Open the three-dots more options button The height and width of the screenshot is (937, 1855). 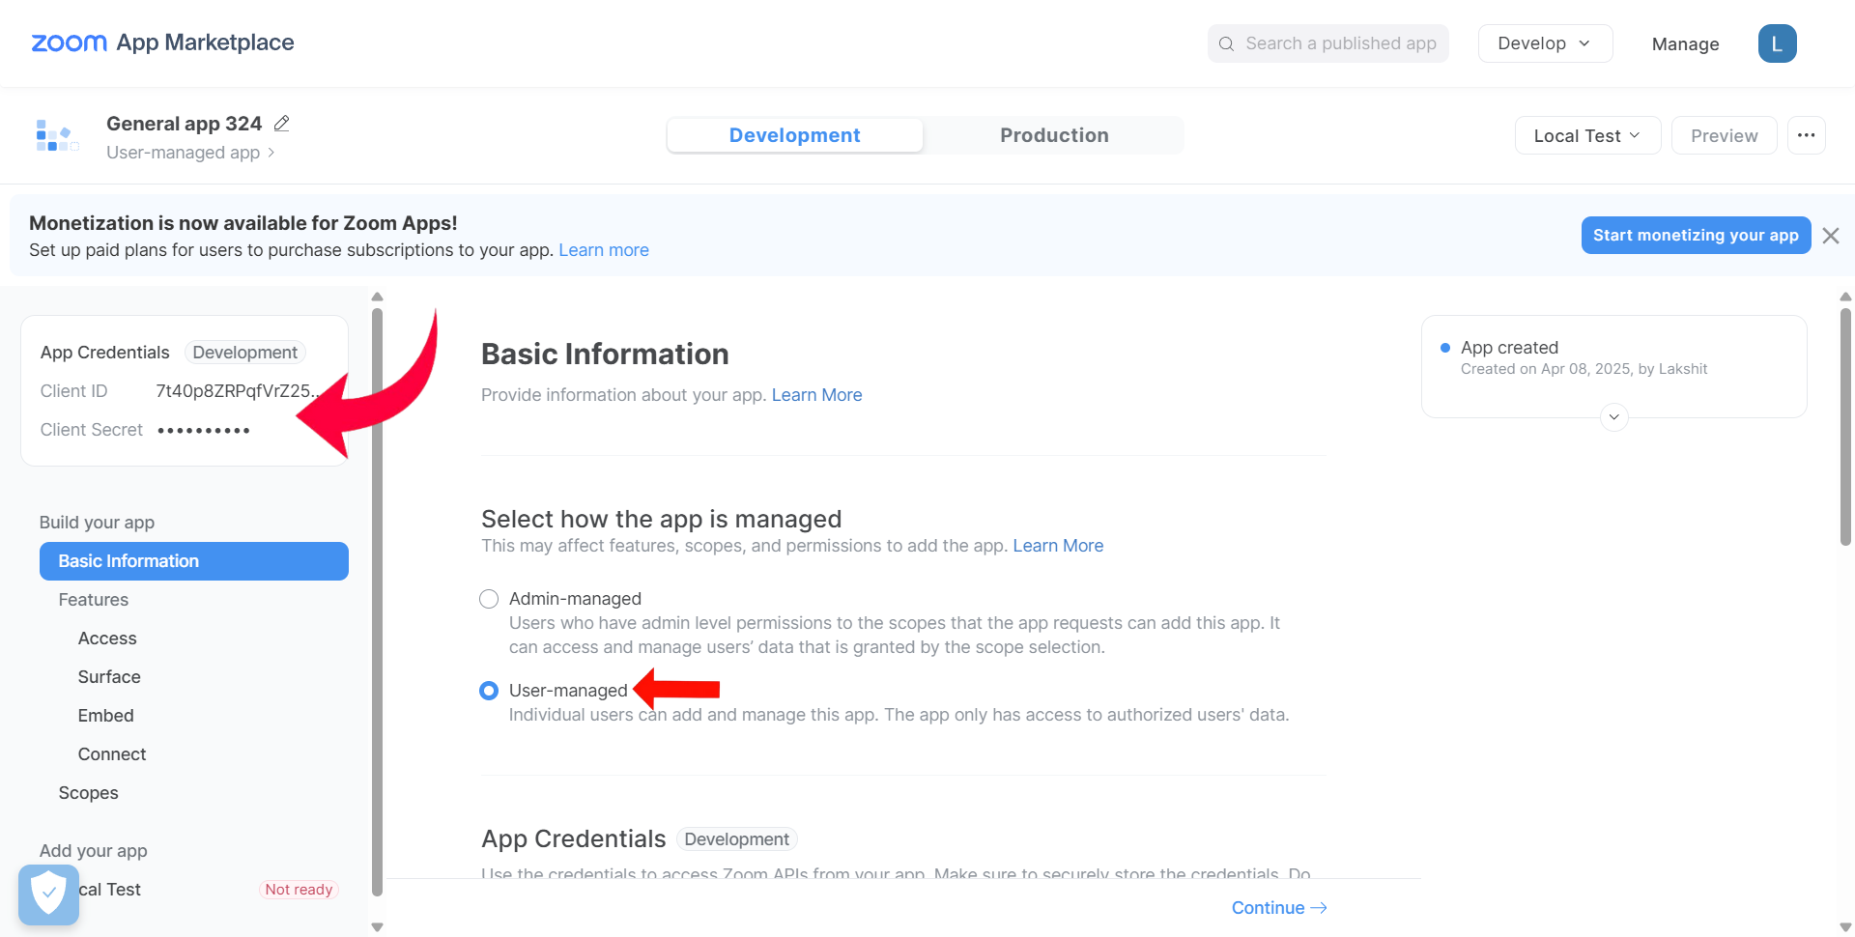click(1806, 135)
